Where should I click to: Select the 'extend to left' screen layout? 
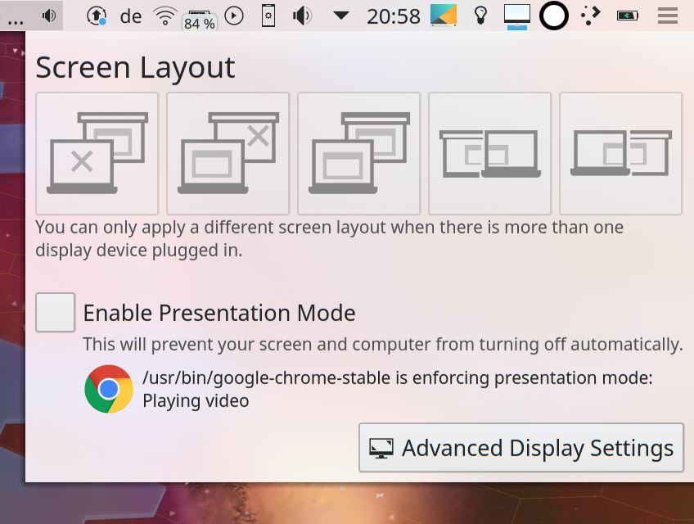(x=489, y=153)
